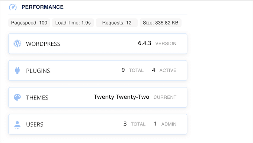Click the WordPress logo icon
The width and height of the screenshot is (253, 143).
(17, 44)
